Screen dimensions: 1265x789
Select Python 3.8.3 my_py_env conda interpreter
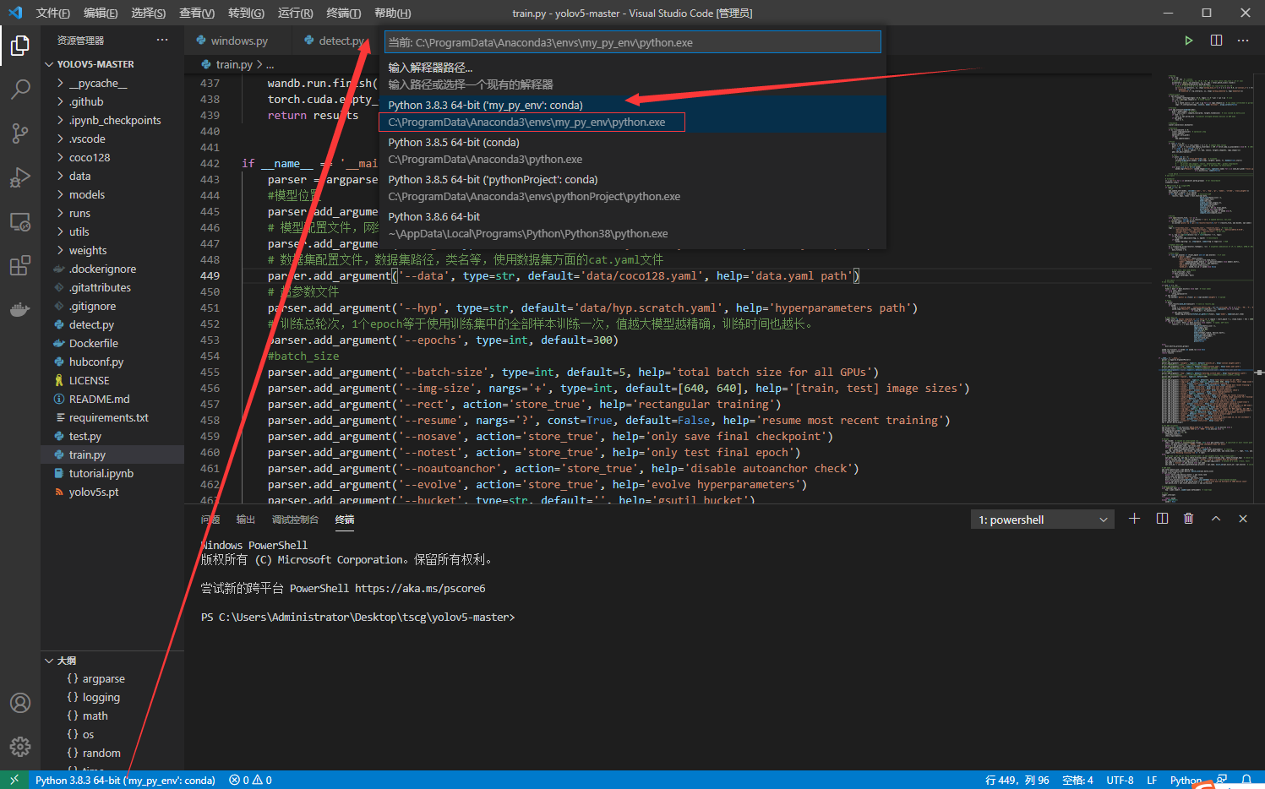pyautogui.click(x=634, y=114)
